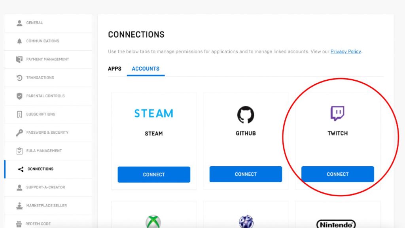The width and height of the screenshot is (405, 228).
Task: Go to EULA Management settings
Action: tap(44, 151)
